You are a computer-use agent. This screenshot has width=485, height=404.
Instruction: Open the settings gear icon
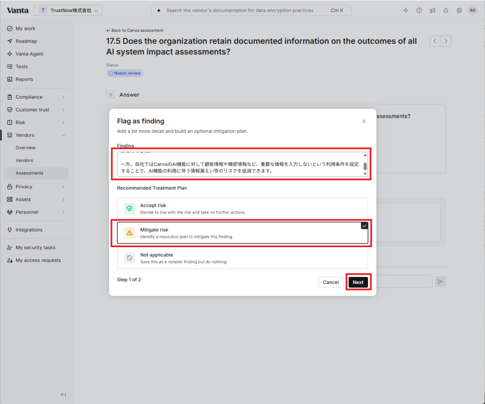[x=459, y=10]
